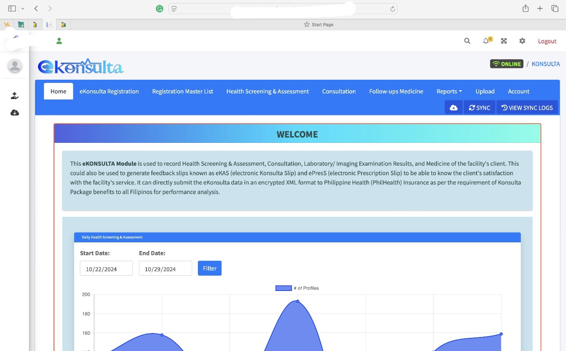Click the chart peak data point near 190
The height and width of the screenshot is (351, 566).
(x=297, y=301)
